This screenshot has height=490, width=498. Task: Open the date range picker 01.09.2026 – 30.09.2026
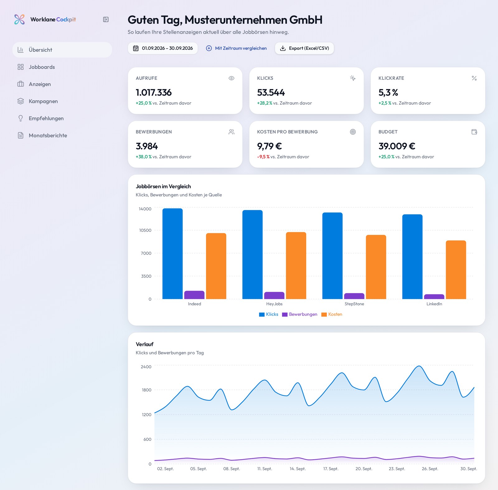pos(163,48)
